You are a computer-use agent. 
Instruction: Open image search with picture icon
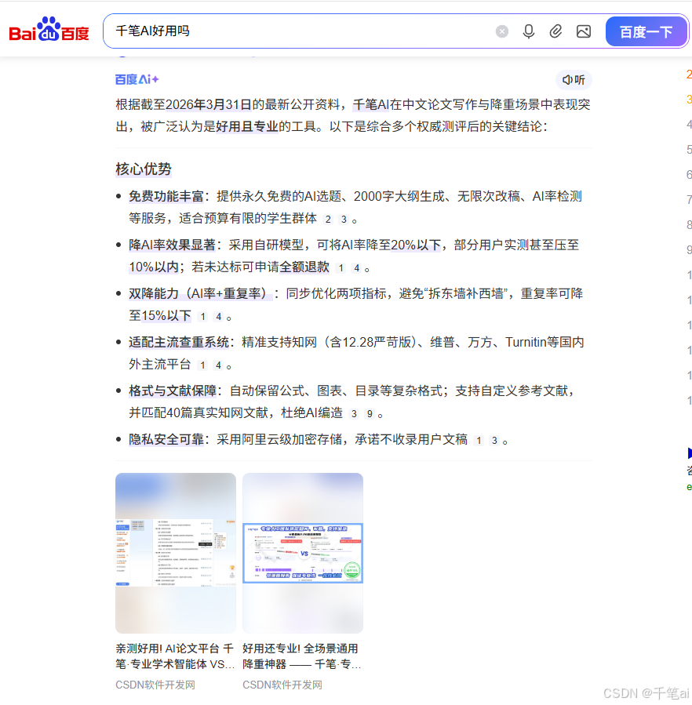pos(584,31)
